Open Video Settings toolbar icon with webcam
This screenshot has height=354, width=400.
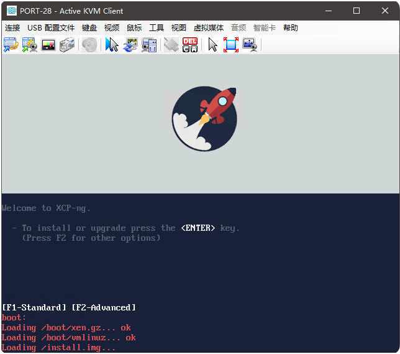(30, 45)
